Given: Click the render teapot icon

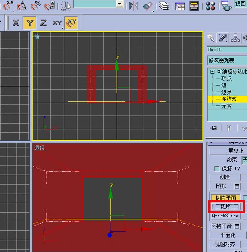Looking at the screenshot, I should [x=226, y=6].
